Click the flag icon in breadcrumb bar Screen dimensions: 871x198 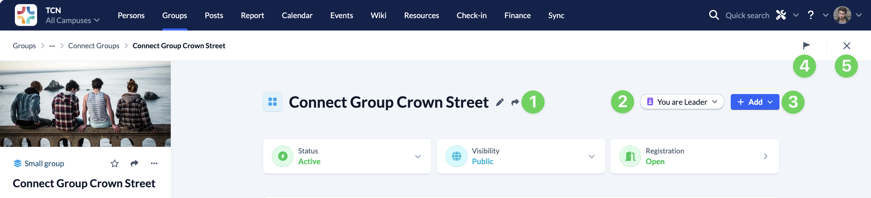click(x=806, y=45)
